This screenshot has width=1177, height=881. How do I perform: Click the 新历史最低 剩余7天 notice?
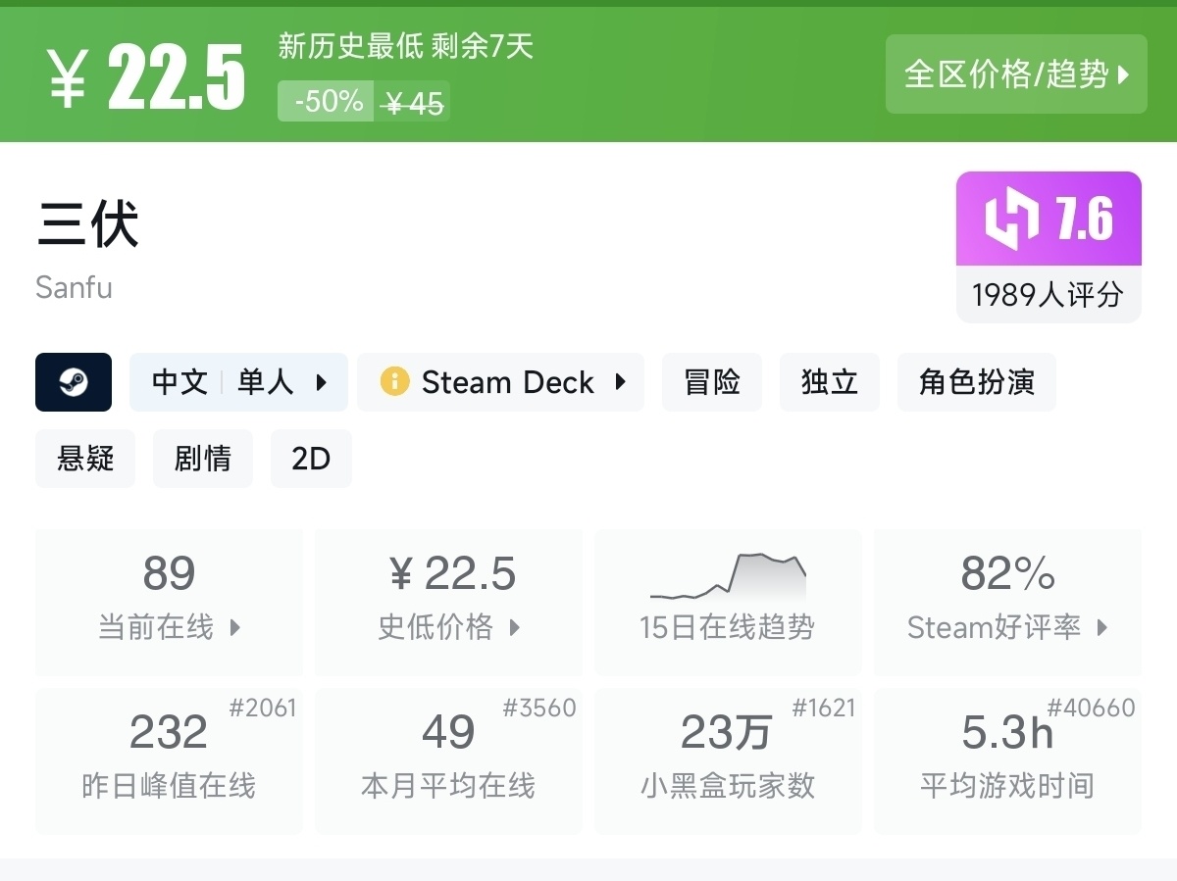pyautogui.click(x=406, y=45)
